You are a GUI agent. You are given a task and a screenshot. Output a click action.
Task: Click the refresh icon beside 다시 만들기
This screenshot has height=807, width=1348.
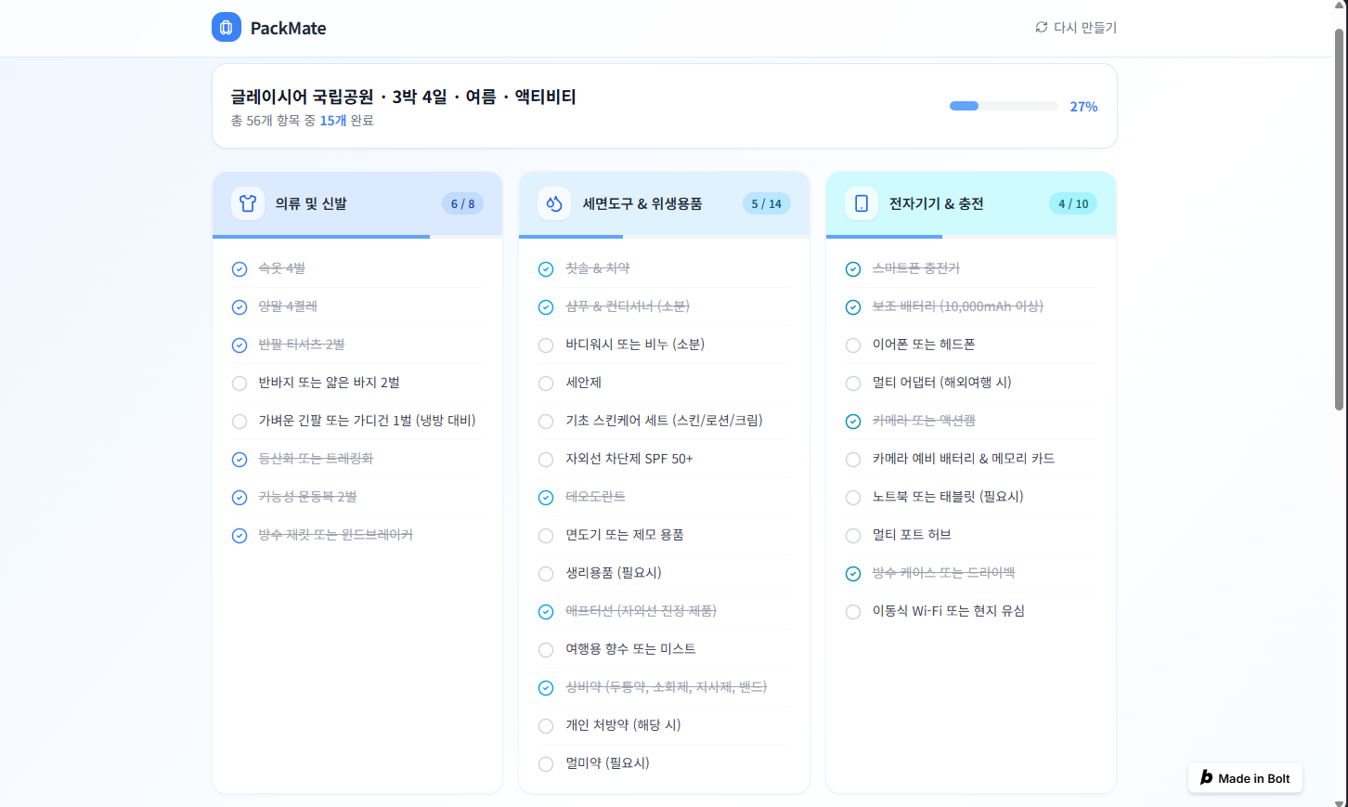[1041, 28]
